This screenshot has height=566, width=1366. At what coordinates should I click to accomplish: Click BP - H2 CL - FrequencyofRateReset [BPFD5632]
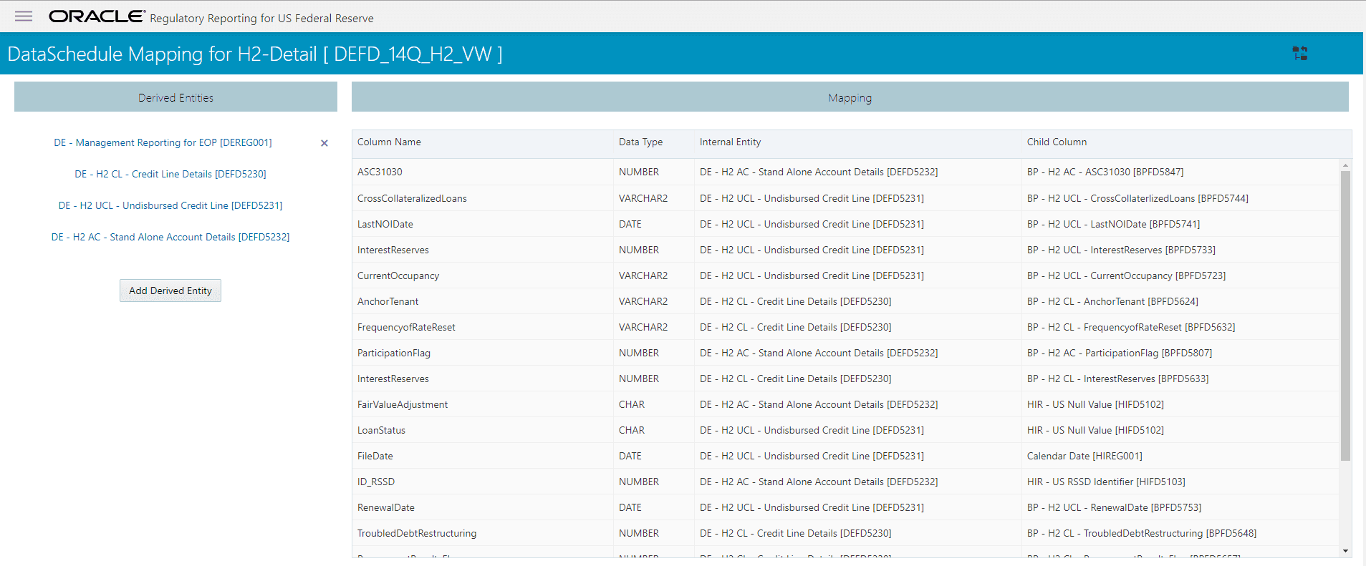coord(1131,327)
